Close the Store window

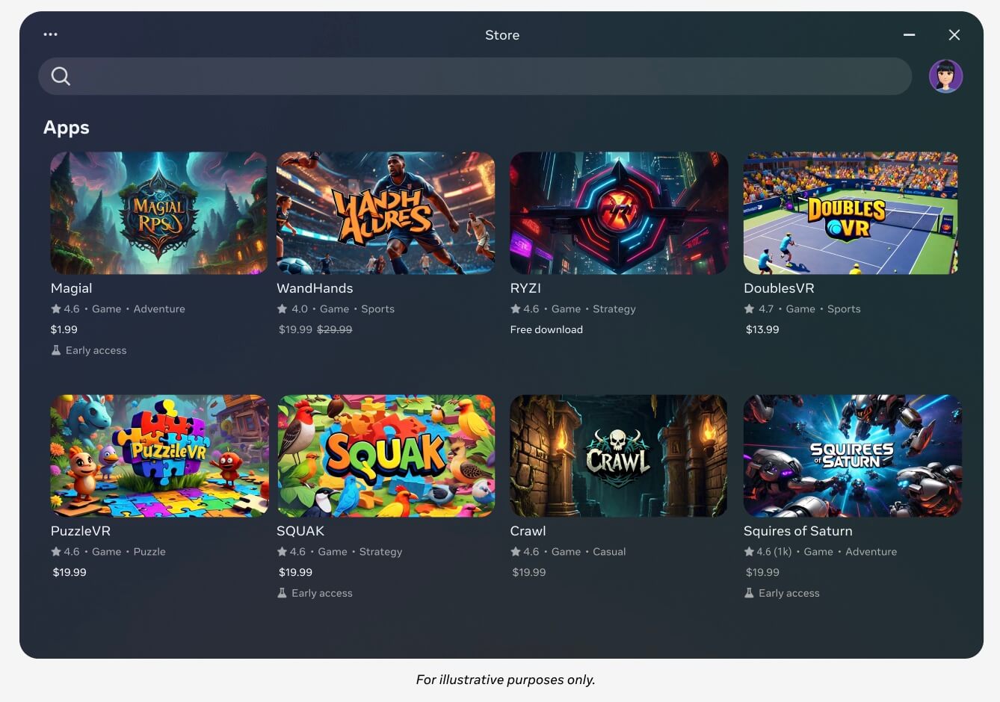(x=954, y=35)
